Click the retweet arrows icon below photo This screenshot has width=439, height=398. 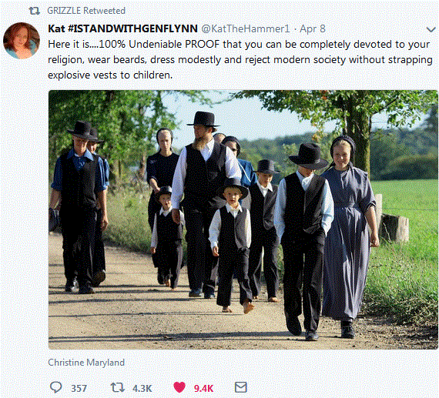point(117,388)
